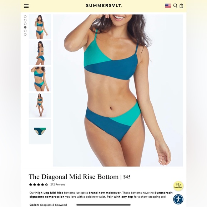Select the third image indicator dot
This screenshot has height=207, width=207.
pyautogui.click(x=25, y=24)
